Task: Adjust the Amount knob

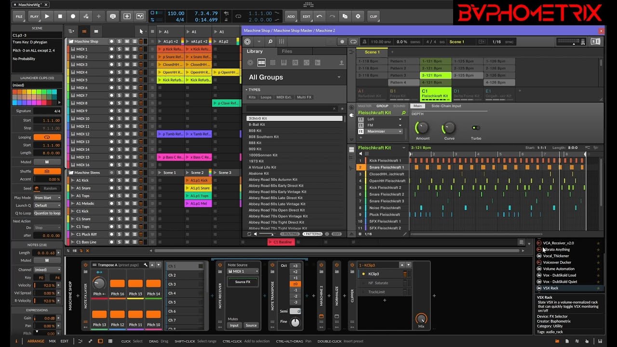Action: point(422,128)
